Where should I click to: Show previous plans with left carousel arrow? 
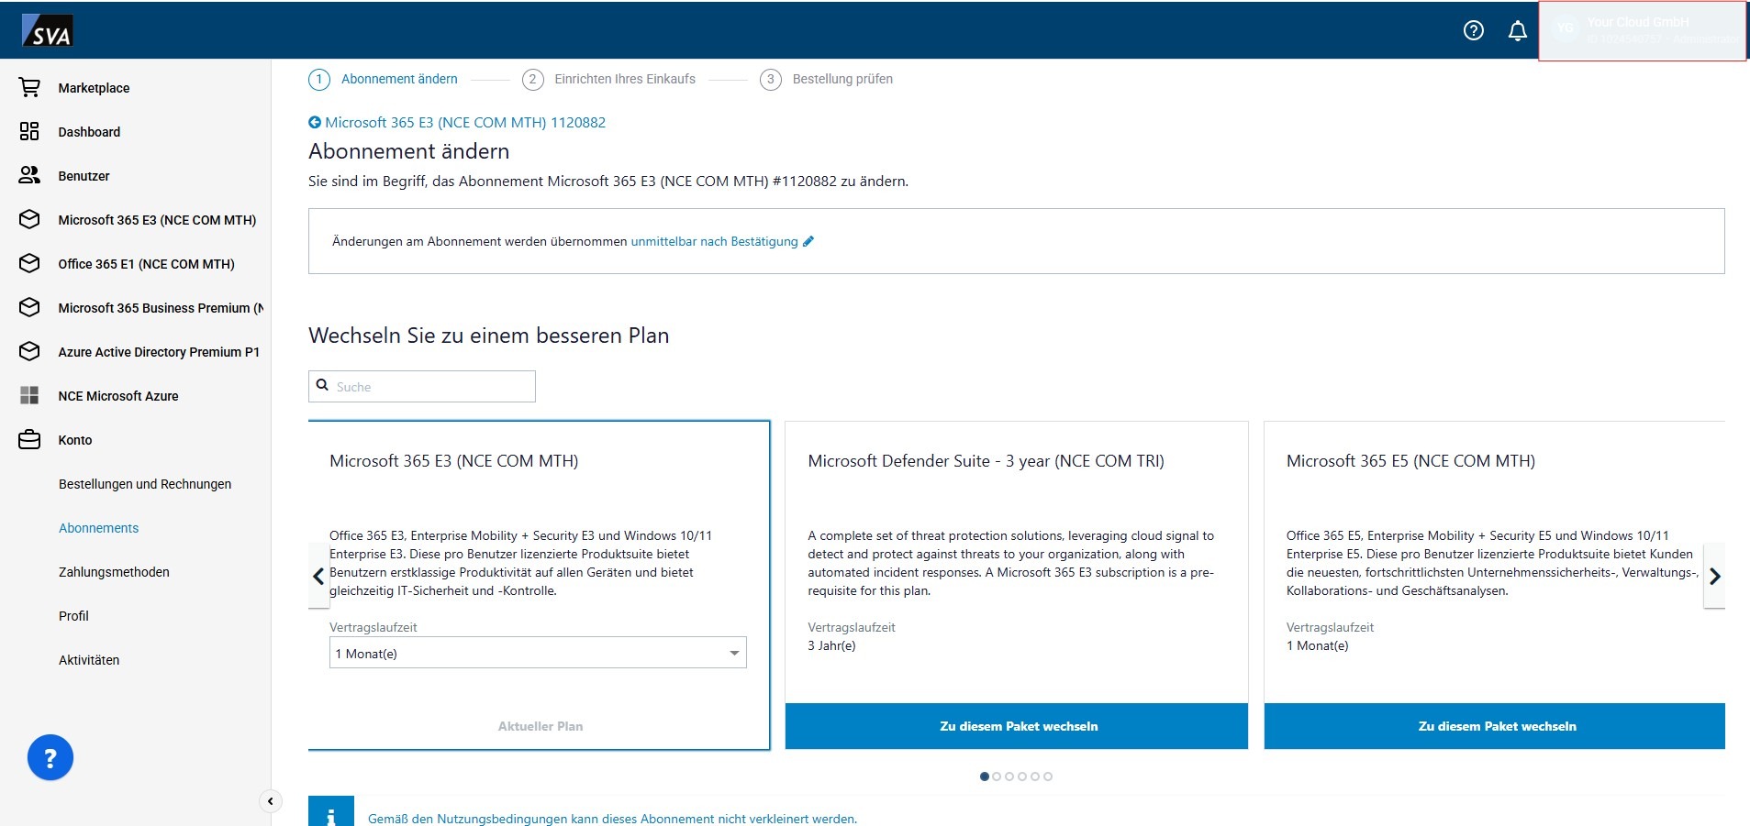[x=318, y=576]
